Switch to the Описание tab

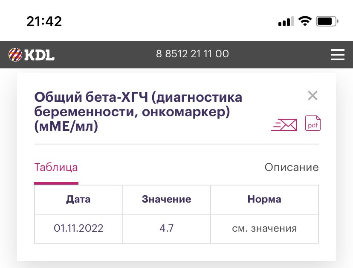pos(292,167)
